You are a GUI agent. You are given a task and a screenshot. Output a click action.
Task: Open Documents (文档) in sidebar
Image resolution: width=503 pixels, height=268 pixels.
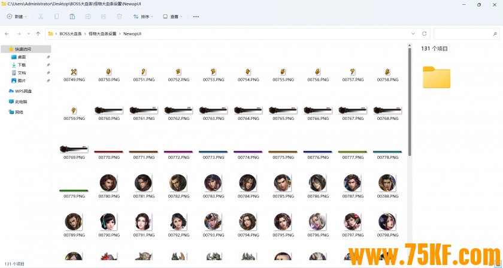(x=22, y=73)
